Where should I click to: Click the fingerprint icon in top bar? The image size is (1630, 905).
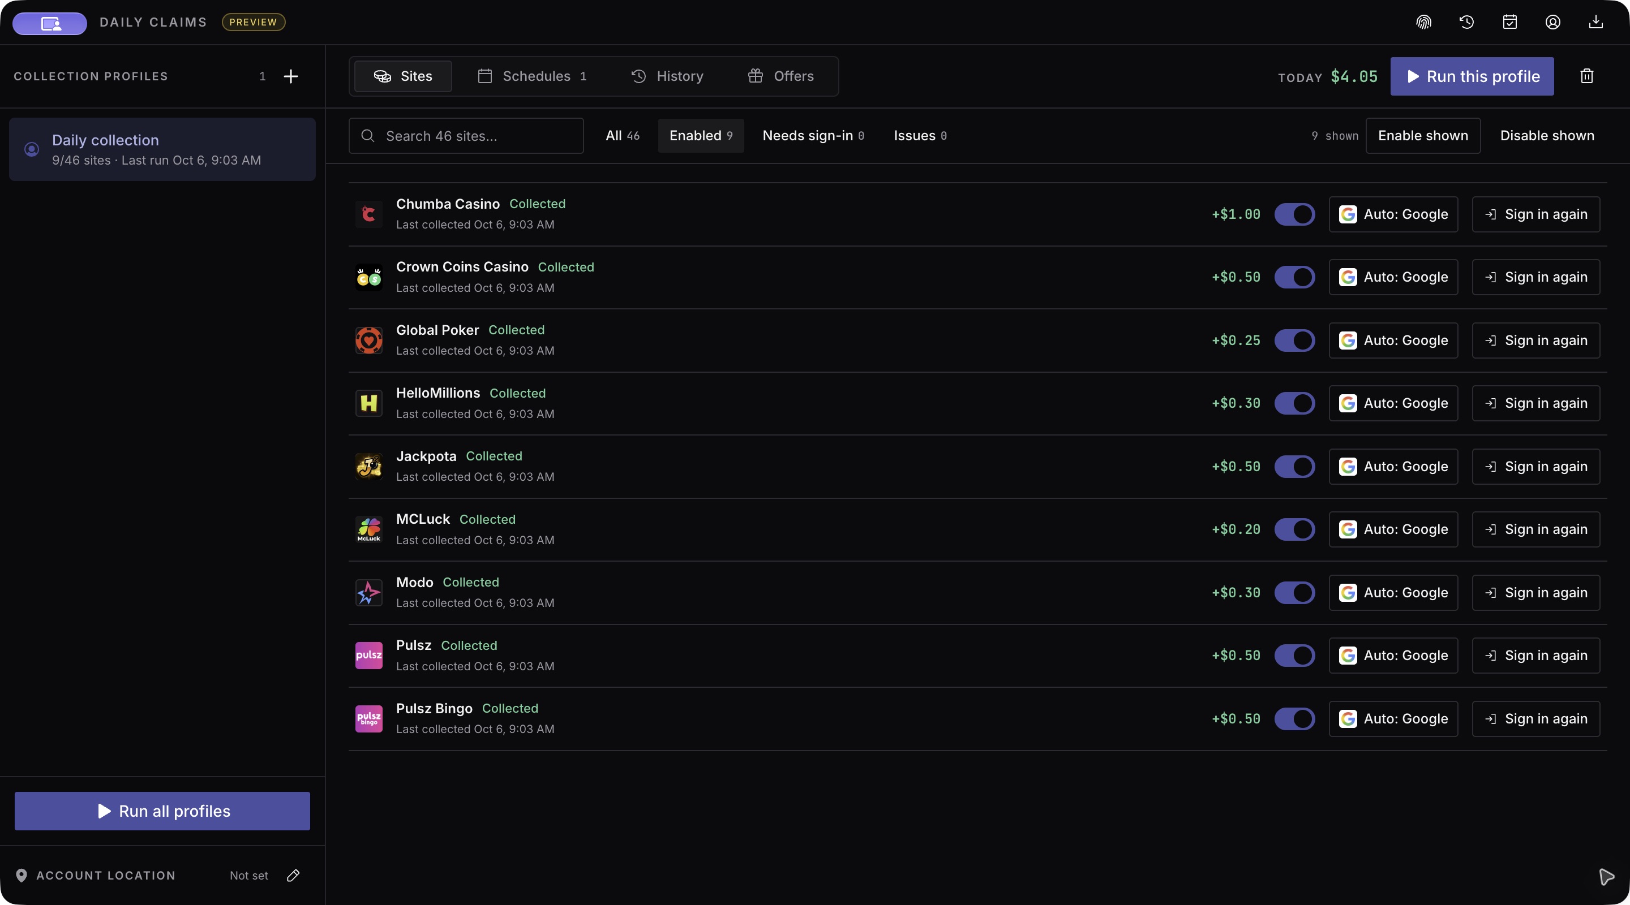pyautogui.click(x=1423, y=22)
